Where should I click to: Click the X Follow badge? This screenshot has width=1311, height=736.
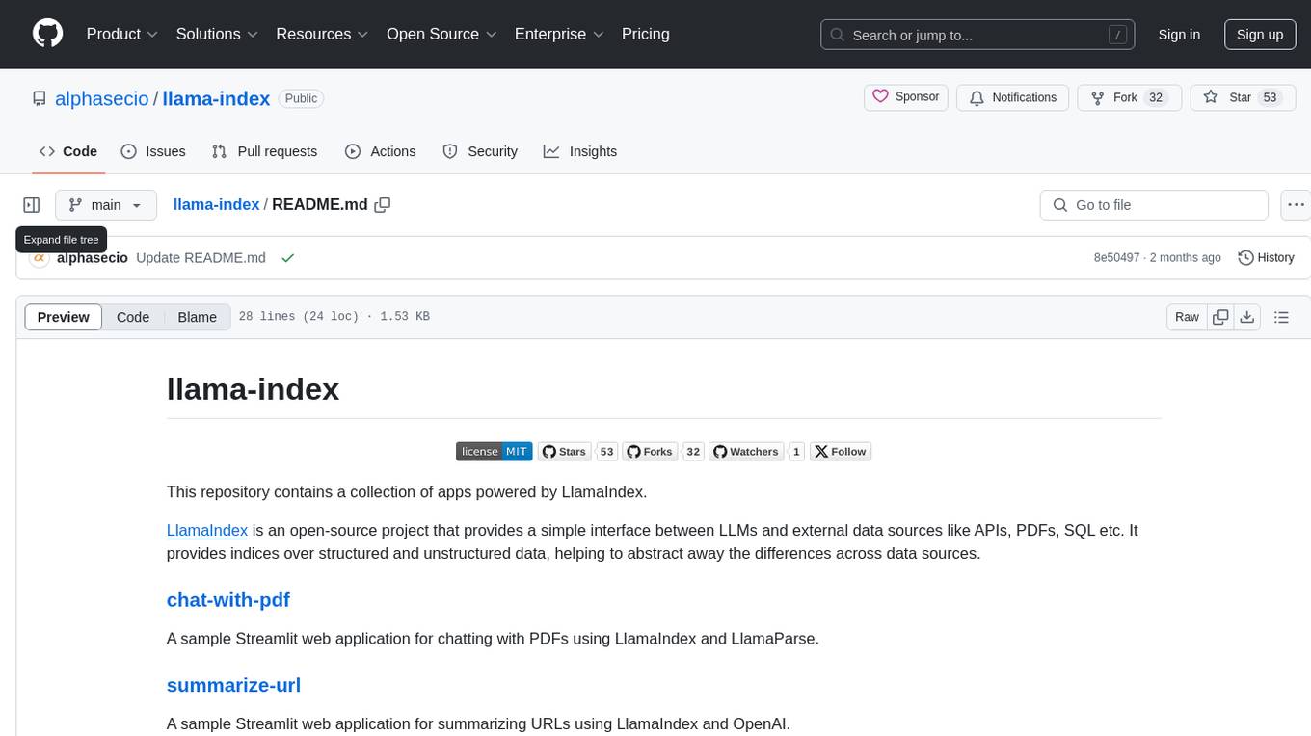841,451
